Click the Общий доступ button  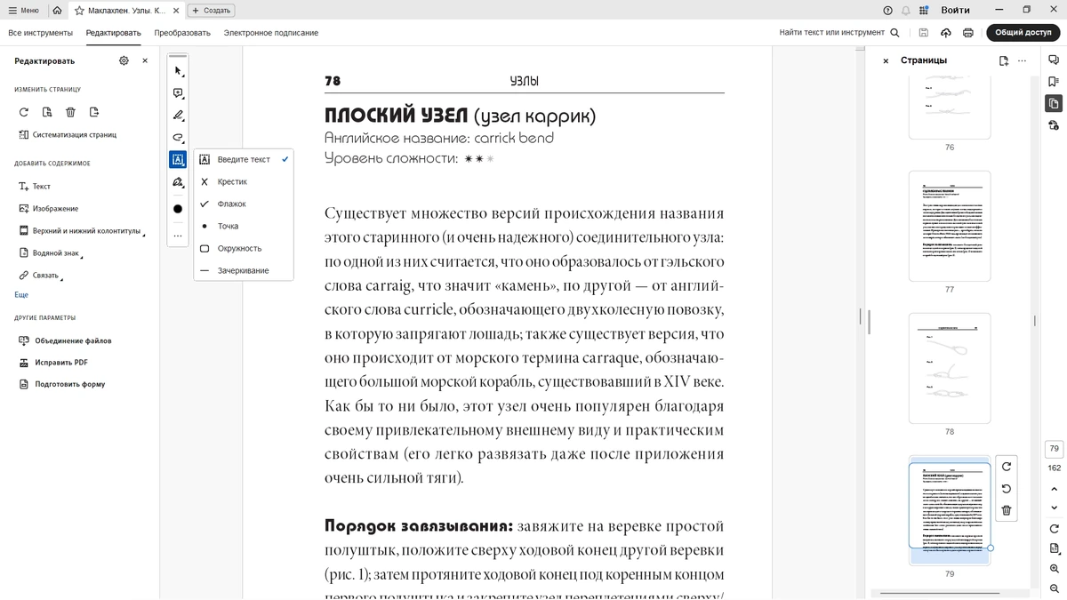[x=1023, y=33]
